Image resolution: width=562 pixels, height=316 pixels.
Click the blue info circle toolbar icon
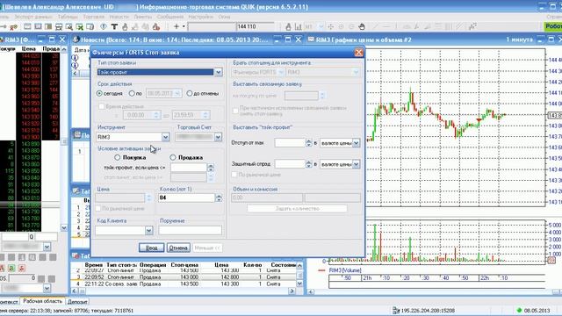[104, 27]
